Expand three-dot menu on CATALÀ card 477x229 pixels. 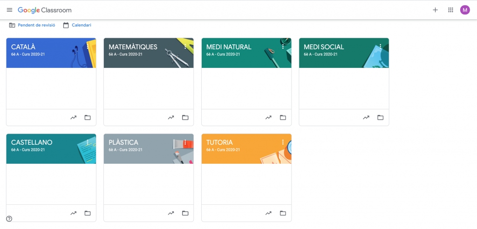pos(88,47)
